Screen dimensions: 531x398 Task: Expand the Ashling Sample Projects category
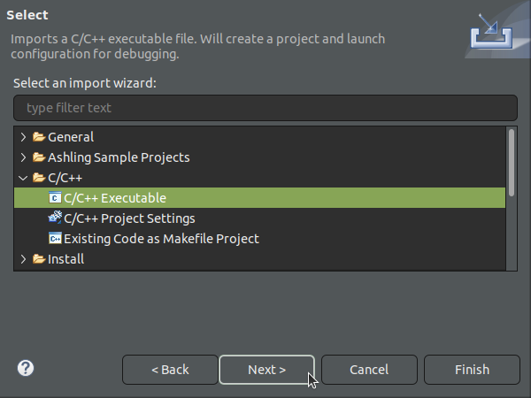(24, 157)
